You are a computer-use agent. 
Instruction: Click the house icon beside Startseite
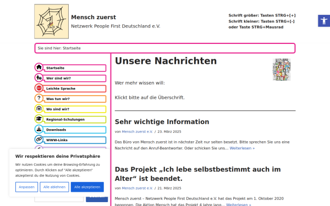(39, 67)
